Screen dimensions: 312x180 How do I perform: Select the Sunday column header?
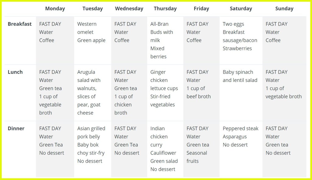click(x=284, y=8)
